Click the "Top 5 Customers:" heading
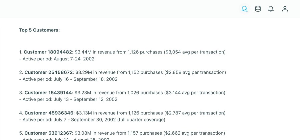This screenshot has width=300, height=140. tap(39, 30)
